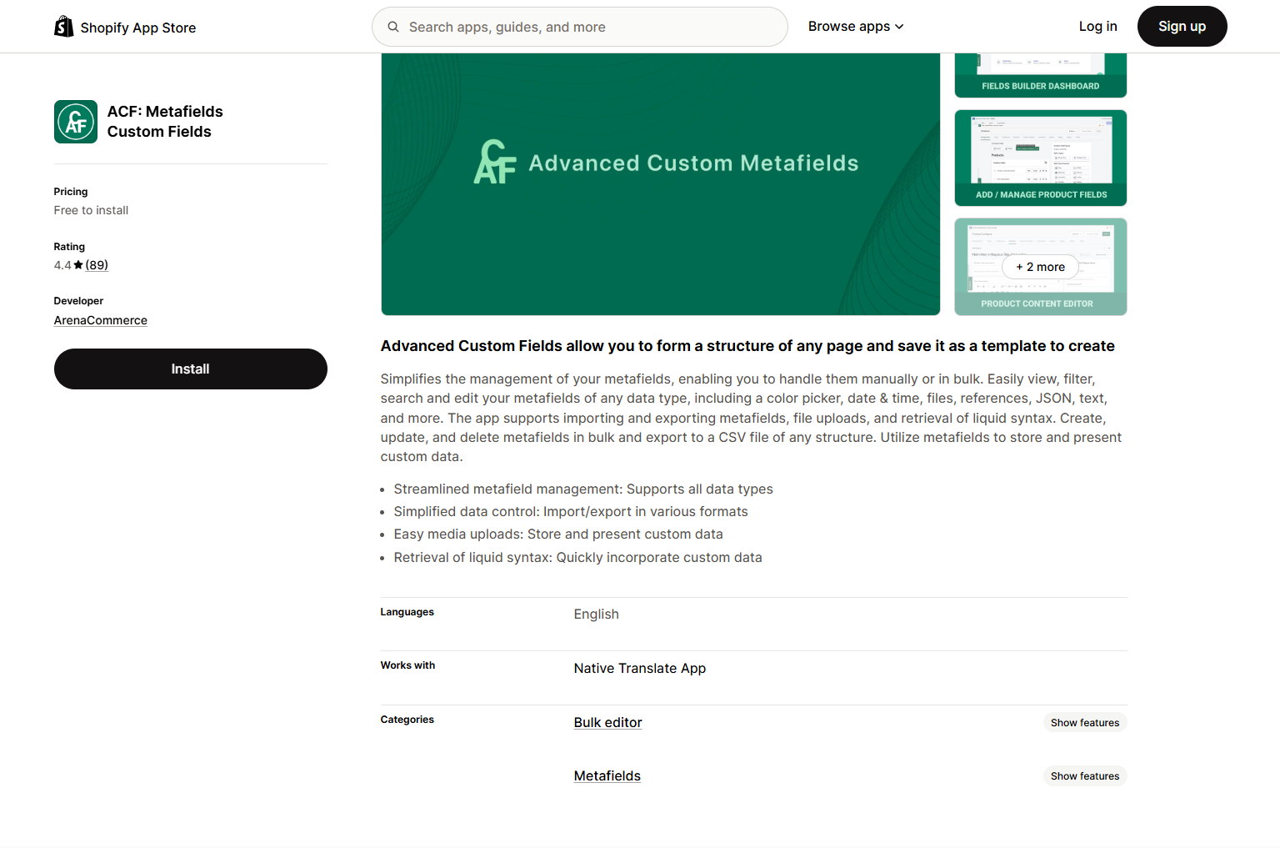Image resolution: width=1280 pixels, height=848 pixels.
Task: Click the search magnifier icon
Action: point(393,27)
